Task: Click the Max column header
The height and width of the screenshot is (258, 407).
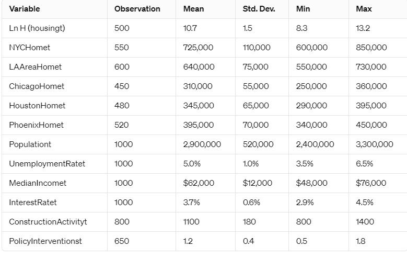Action: 364,9
